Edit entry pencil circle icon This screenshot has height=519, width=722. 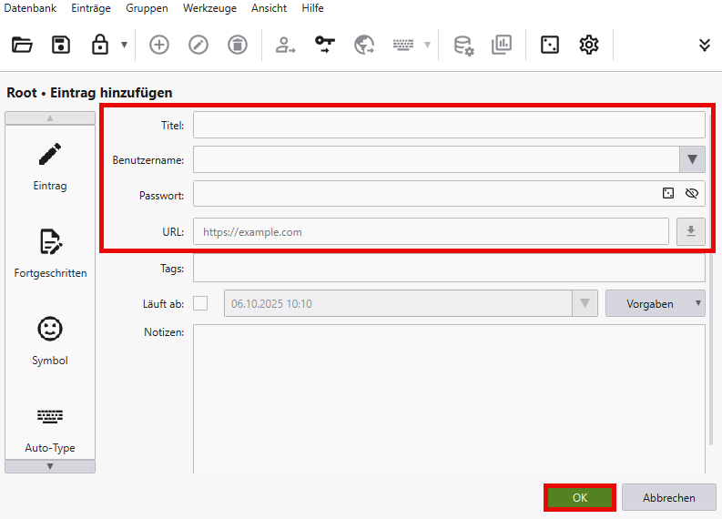(198, 45)
